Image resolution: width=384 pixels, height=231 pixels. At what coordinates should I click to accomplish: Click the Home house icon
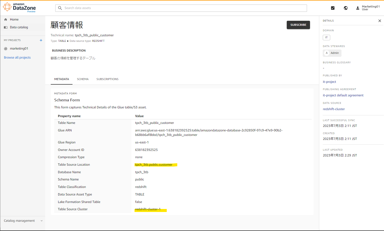pos(6,20)
